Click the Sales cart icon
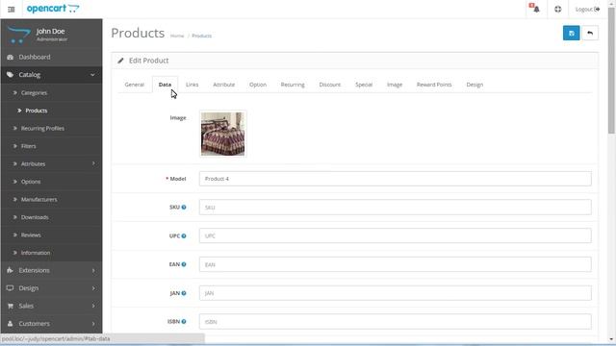 [x=11, y=306]
